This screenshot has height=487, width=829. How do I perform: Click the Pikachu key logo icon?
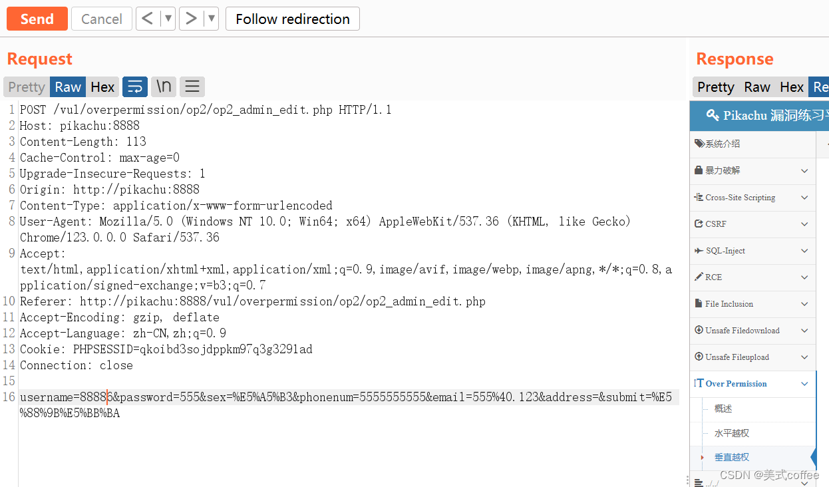(x=713, y=115)
